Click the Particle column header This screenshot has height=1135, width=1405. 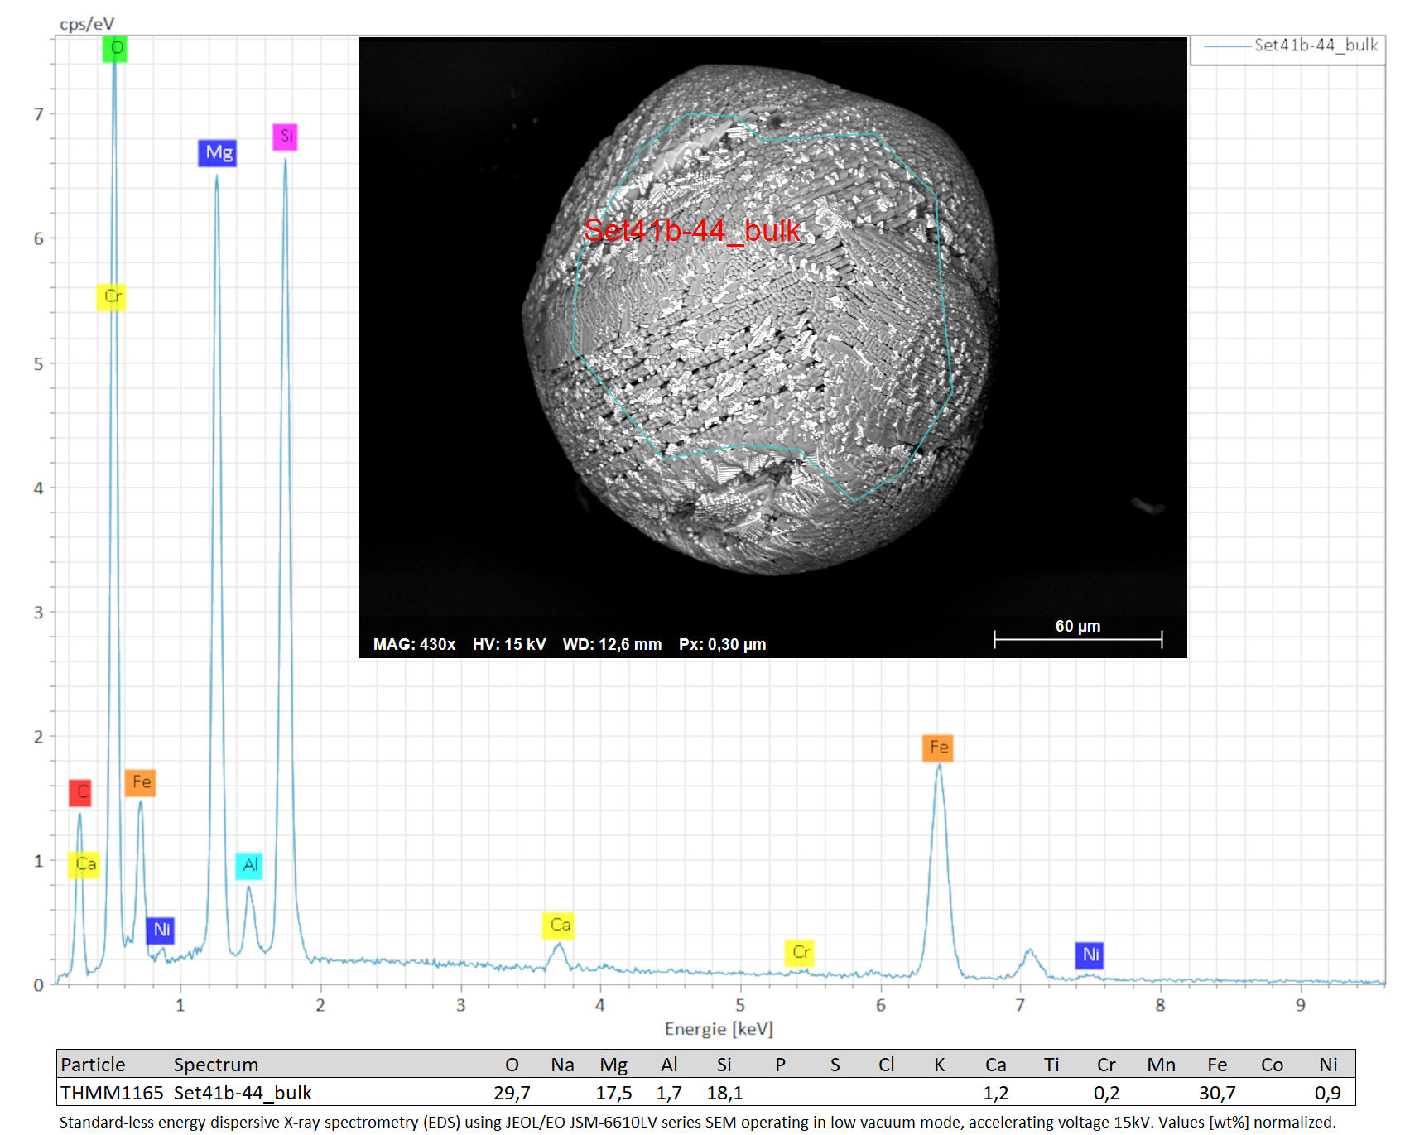pos(93,1065)
